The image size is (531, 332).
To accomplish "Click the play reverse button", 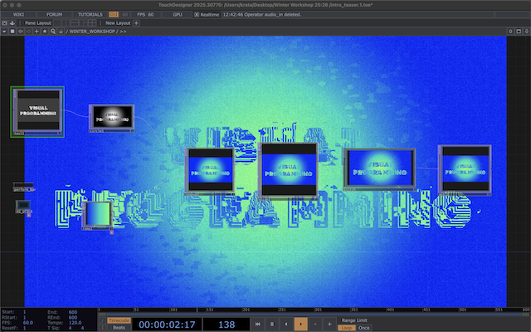I will 285,323.
